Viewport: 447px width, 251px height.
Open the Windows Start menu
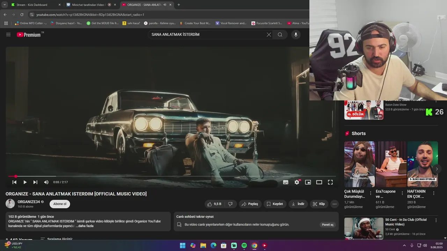[x=183, y=245]
